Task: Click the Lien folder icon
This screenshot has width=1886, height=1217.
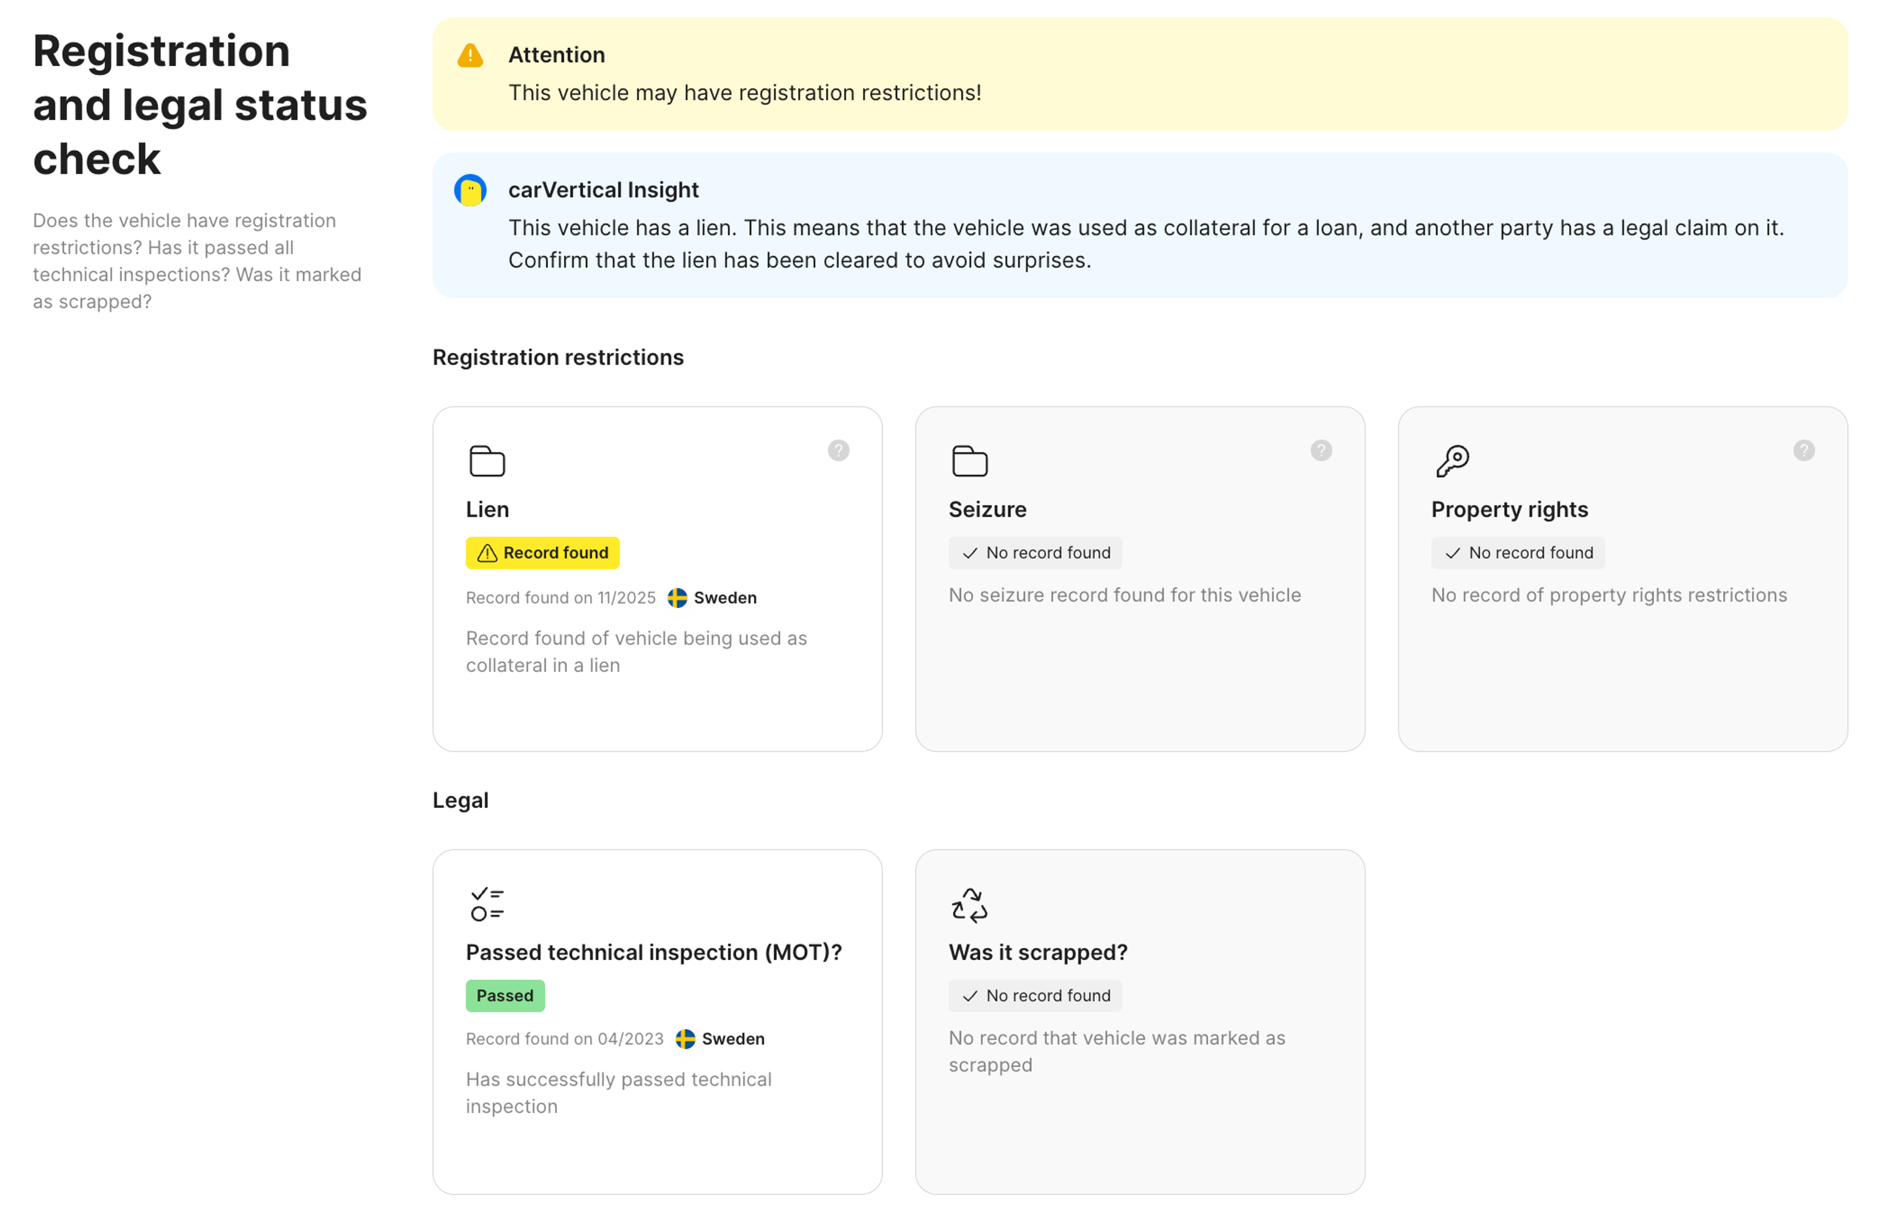Action: [487, 460]
